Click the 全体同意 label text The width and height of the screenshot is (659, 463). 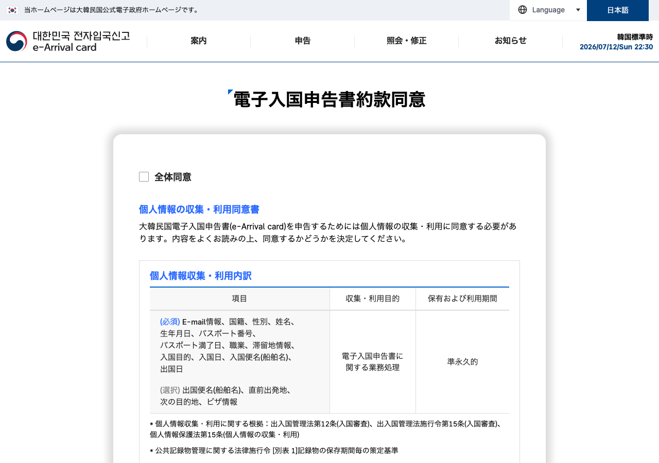pos(173,177)
